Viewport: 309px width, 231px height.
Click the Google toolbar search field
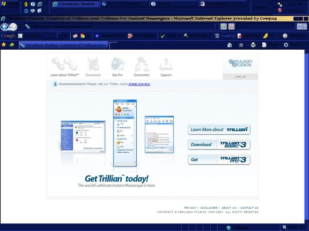click(41, 36)
